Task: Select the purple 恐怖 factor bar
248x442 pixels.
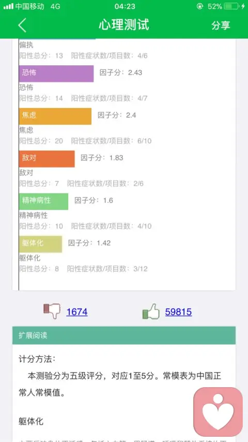Action: point(56,73)
